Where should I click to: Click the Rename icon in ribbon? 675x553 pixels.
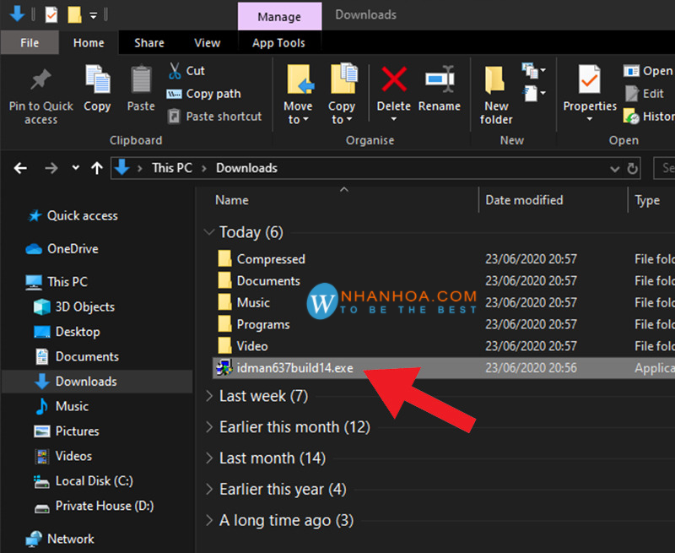point(439,80)
